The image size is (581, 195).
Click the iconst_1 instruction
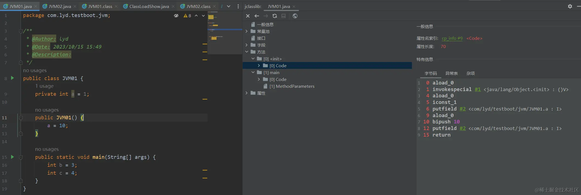tap(445, 102)
